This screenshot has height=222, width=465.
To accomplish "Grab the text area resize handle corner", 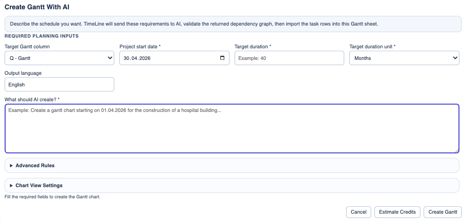I will 457,150.
